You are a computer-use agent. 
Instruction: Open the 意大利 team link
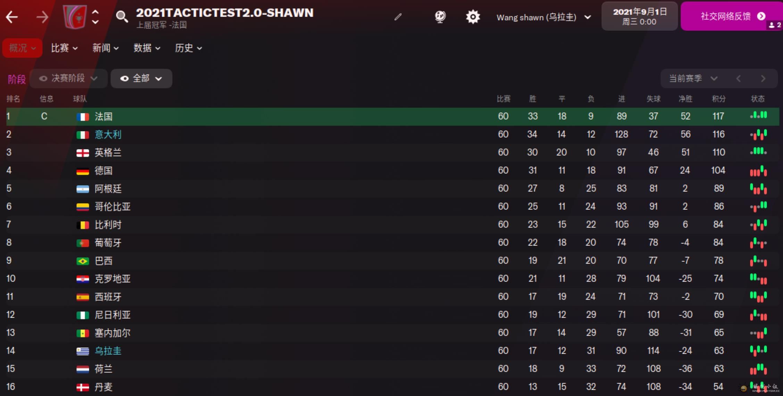pos(108,135)
